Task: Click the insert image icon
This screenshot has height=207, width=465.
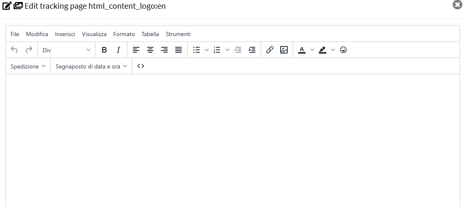Action: (x=284, y=50)
